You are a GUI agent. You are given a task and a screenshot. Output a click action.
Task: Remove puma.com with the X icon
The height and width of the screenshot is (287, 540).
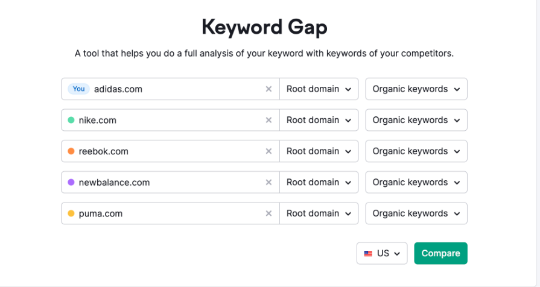point(268,213)
